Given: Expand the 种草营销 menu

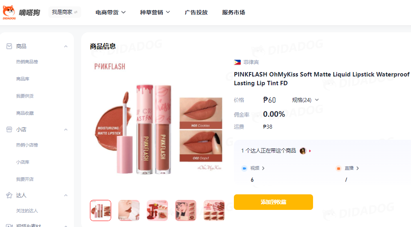Looking at the screenshot, I should (155, 12).
